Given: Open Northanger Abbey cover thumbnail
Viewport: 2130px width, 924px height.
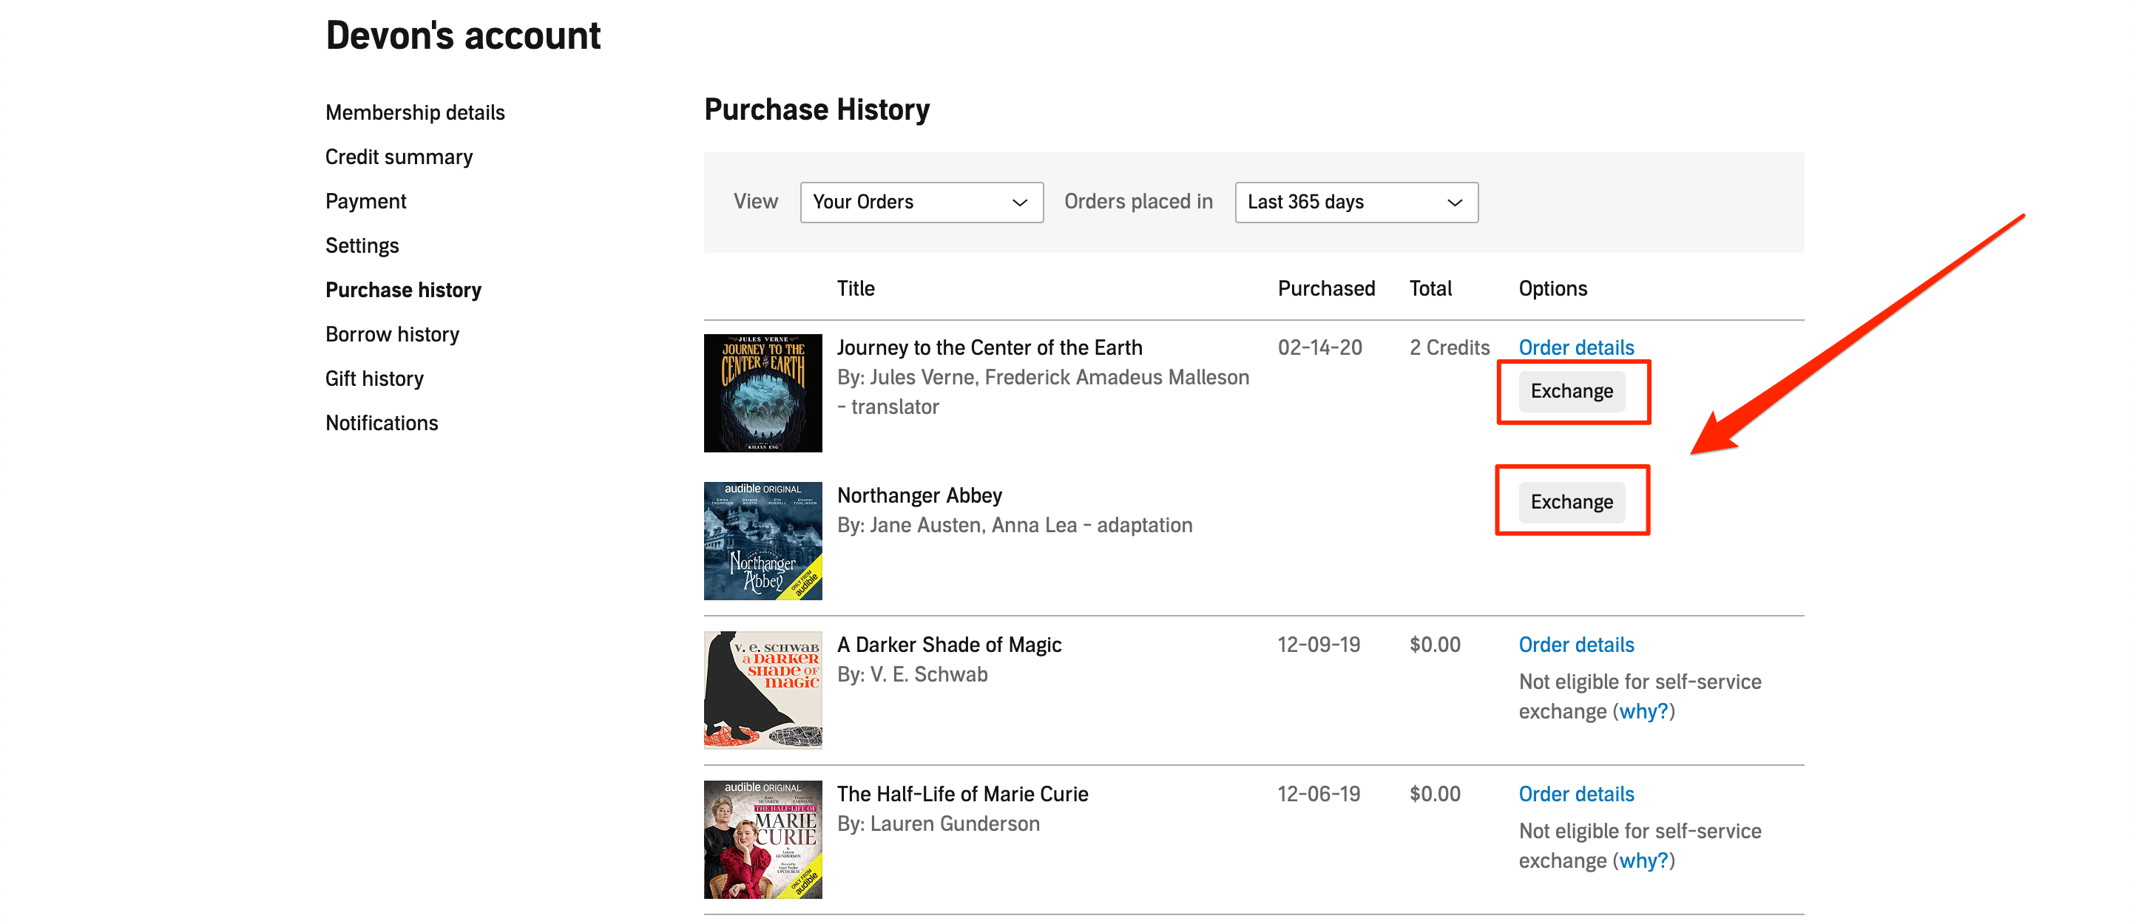Looking at the screenshot, I should click(x=763, y=541).
